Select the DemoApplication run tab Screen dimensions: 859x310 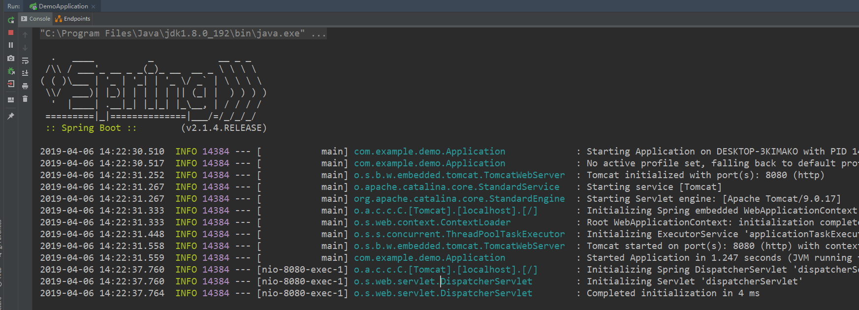(x=63, y=6)
